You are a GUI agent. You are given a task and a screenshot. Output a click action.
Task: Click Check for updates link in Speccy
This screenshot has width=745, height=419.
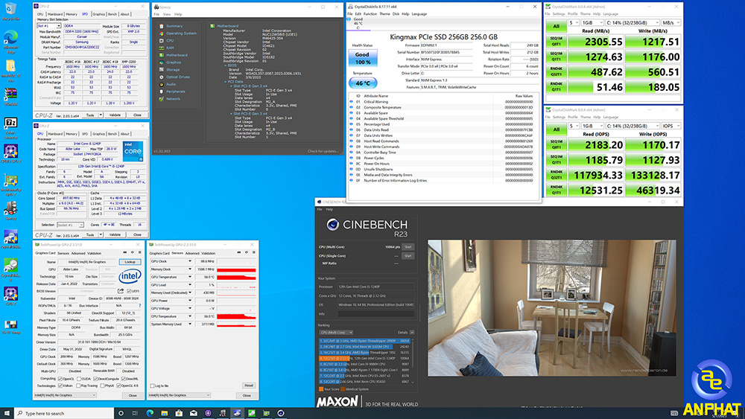pos(323,151)
